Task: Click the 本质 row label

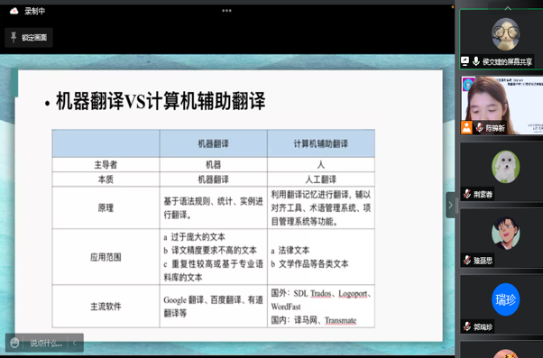Action: click(x=106, y=179)
